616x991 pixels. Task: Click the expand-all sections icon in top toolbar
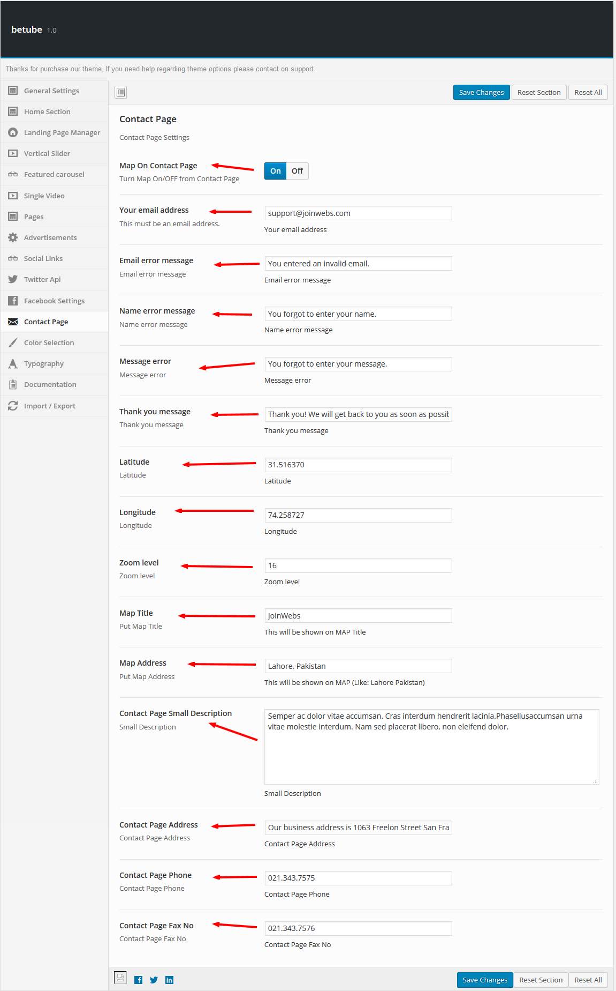click(121, 92)
